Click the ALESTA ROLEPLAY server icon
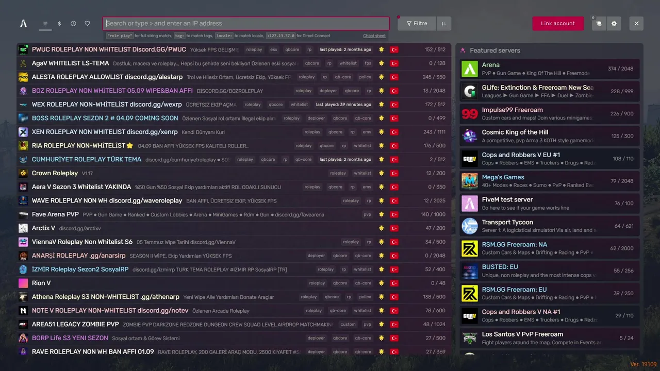Viewport: 660px width, 371px height. pyautogui.click(x=23, y=77)
